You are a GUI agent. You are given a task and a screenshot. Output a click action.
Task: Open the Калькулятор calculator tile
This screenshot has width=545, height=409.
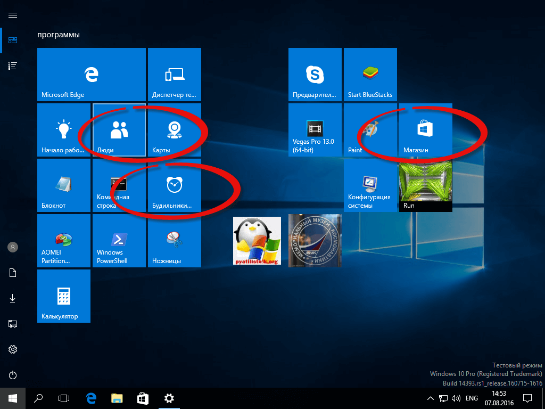[64, 296]
